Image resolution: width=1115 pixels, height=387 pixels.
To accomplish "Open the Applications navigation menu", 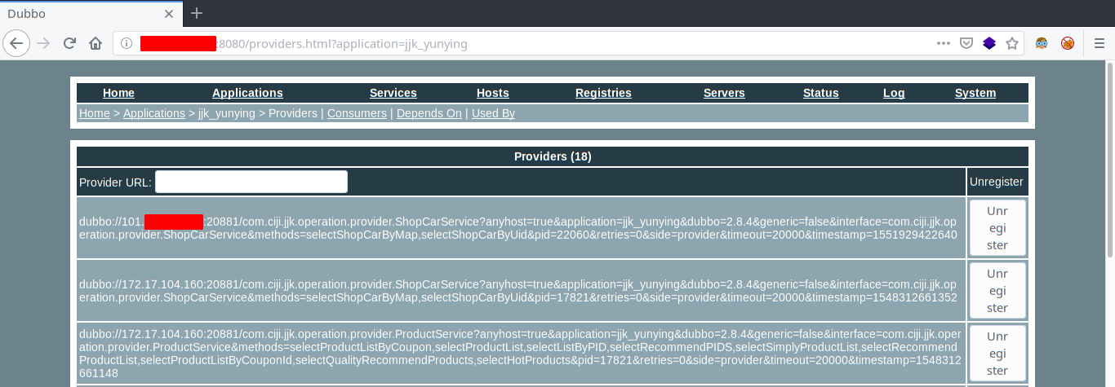I will pyautogui.click(x=247, y=93).
